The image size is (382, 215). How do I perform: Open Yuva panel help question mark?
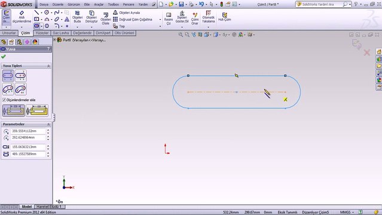(48, 49)
